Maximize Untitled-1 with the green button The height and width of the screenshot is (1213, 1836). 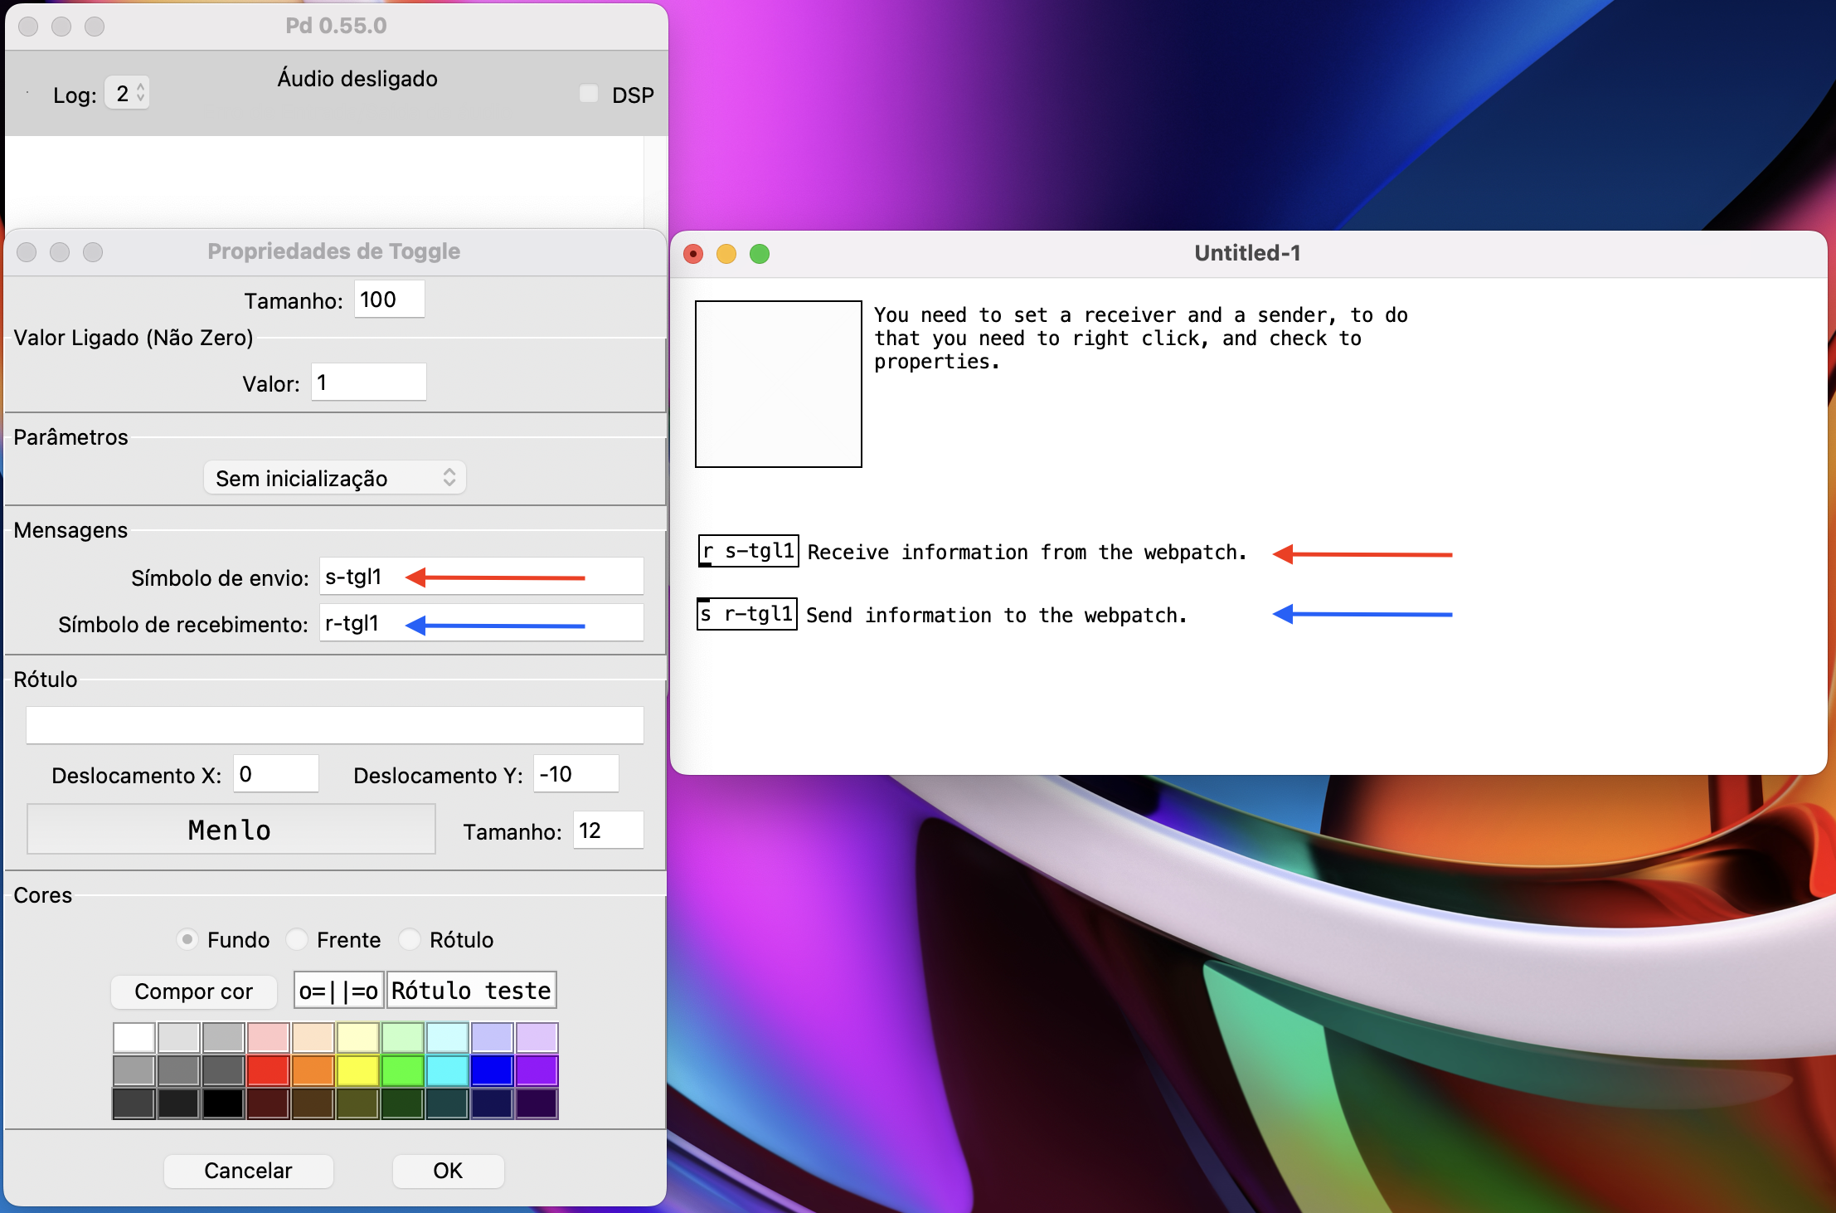760,254
